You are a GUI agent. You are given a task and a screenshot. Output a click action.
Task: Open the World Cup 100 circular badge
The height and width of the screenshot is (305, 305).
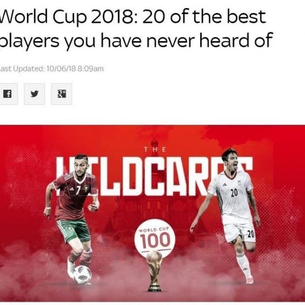tap(155, 238)
